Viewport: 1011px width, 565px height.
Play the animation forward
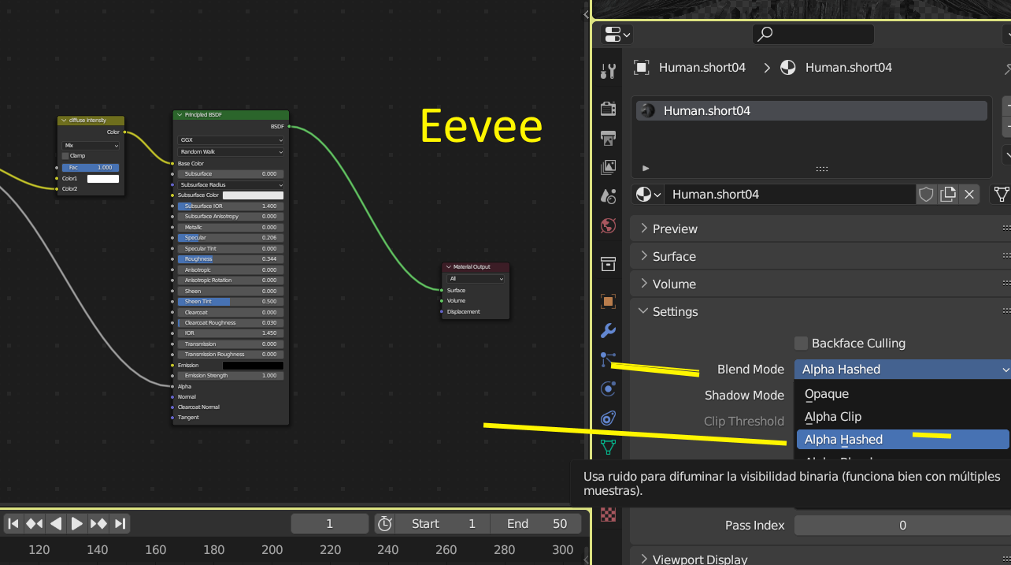pos(77,523)
